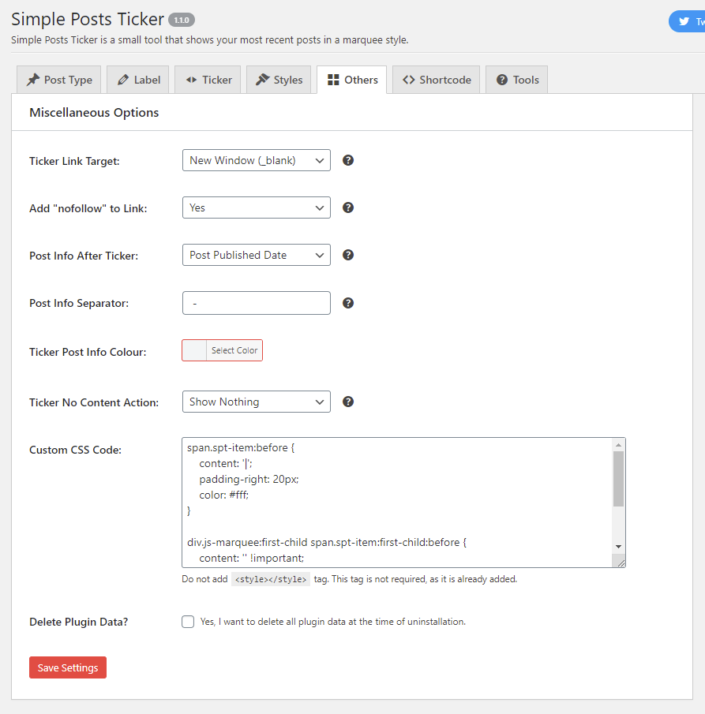Click help icon beside nofollow to Link
Viewport: 705px width, 714px height.
(x=348, y=207)
